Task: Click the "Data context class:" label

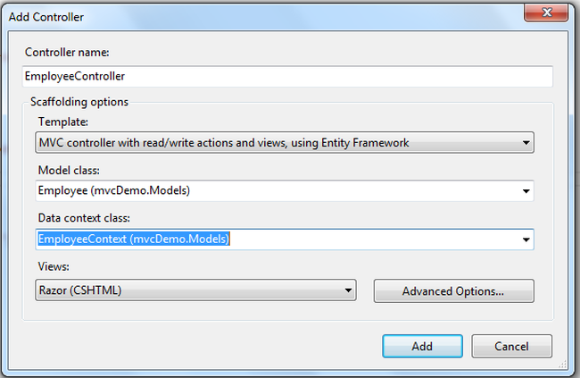Action: [x=82, y=218]
